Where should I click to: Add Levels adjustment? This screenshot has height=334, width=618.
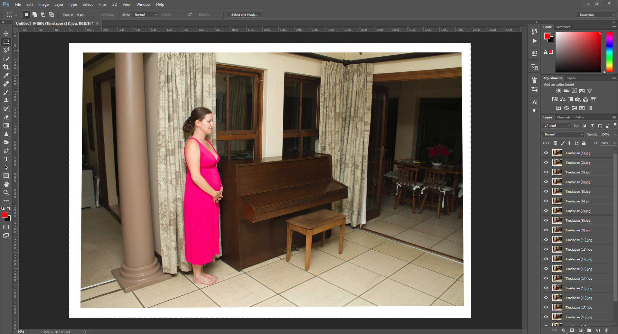click(x=566, y=91)
